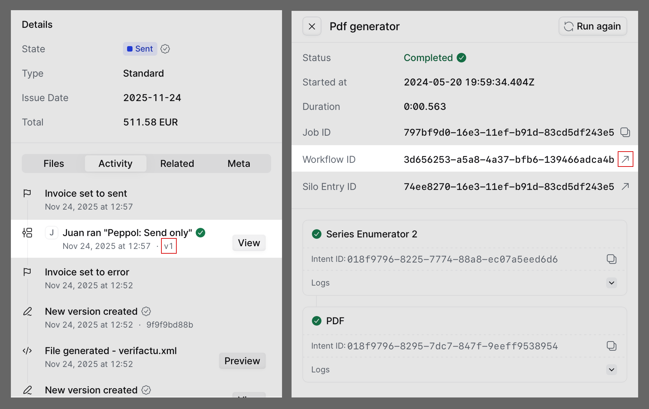Expand the Series Enumerator 2 logs
This screenshot has width=649, height=409.
click(x=611, y=283)
